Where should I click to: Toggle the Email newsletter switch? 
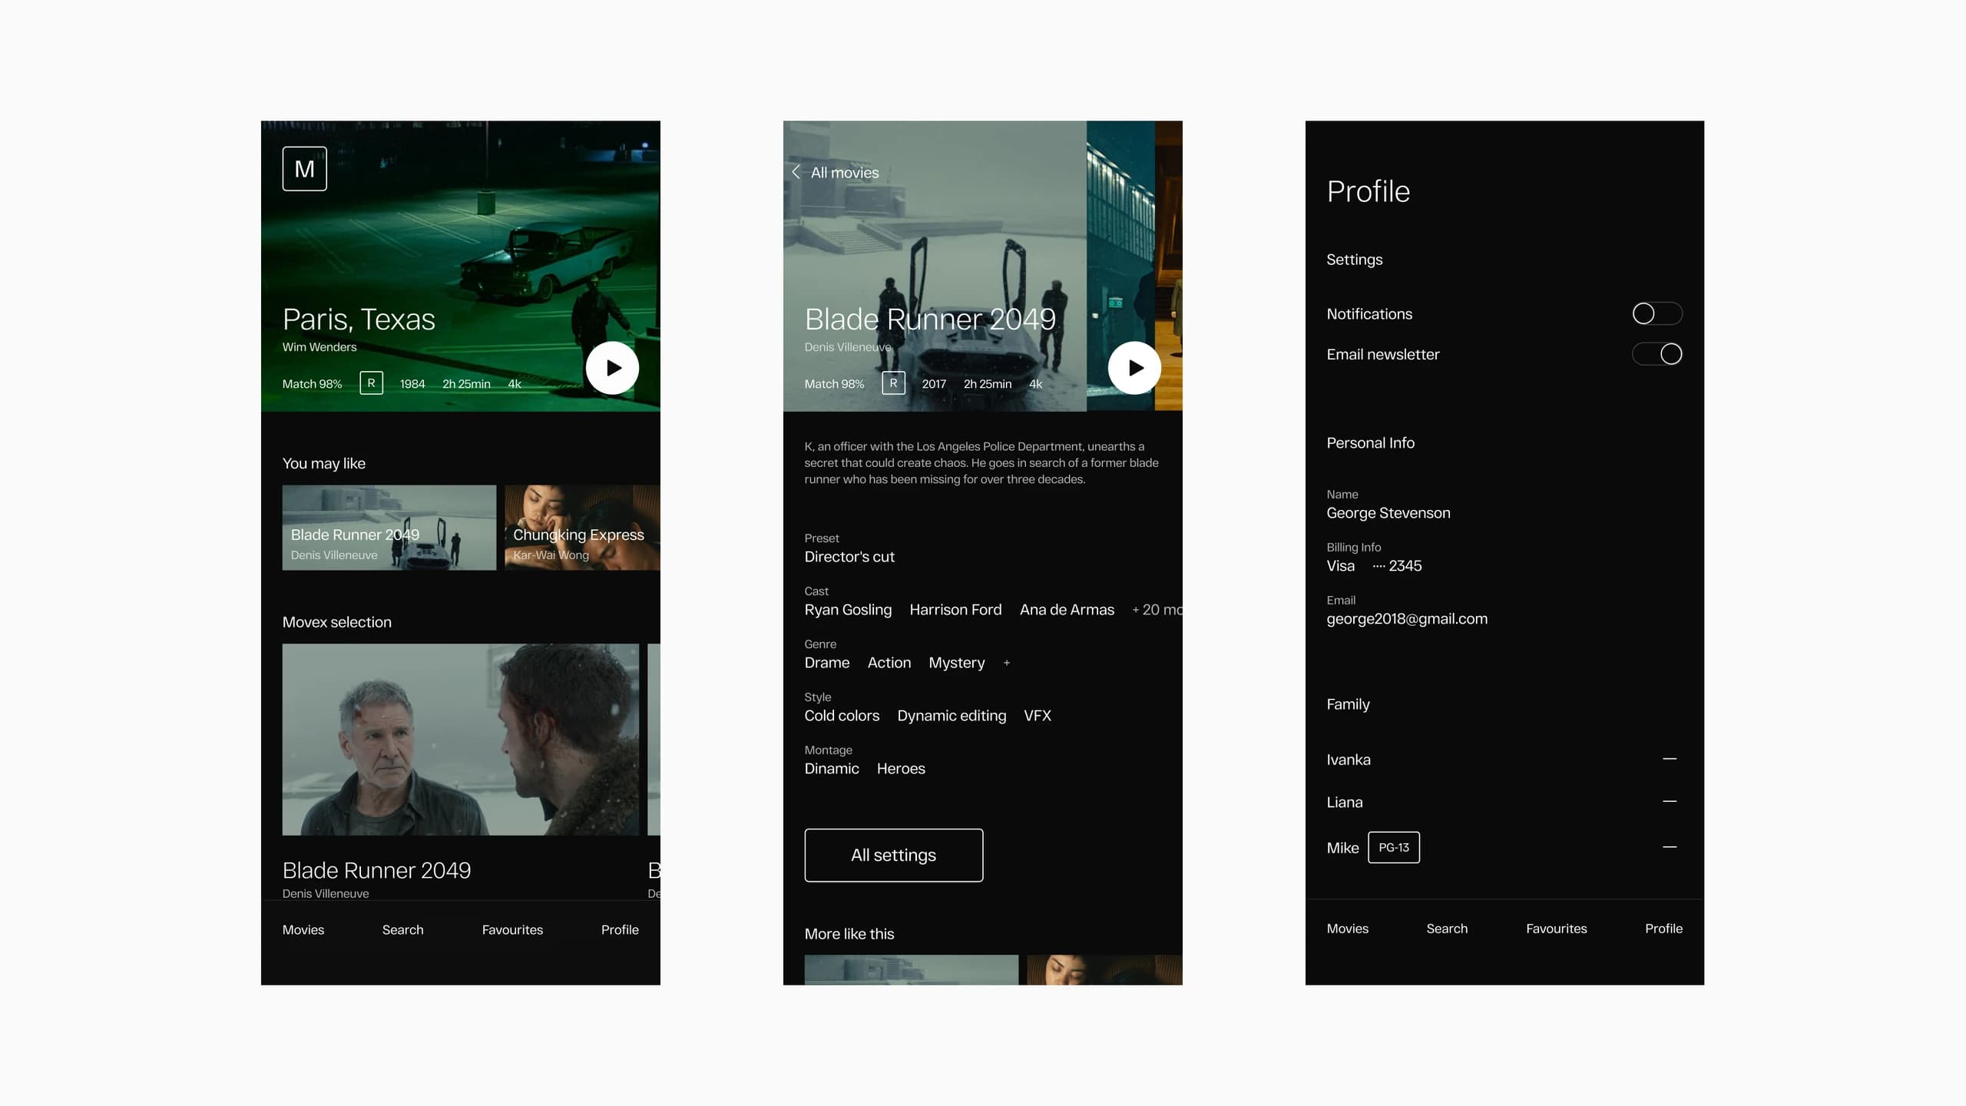(x=1657, y=354)
